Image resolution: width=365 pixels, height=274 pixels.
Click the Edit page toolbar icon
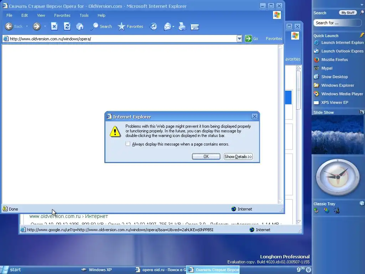[x=195, y=26]
